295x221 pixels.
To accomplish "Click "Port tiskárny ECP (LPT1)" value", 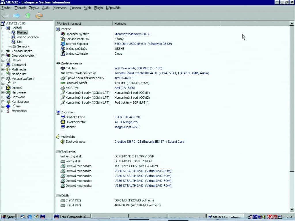I will click(131, 102).
